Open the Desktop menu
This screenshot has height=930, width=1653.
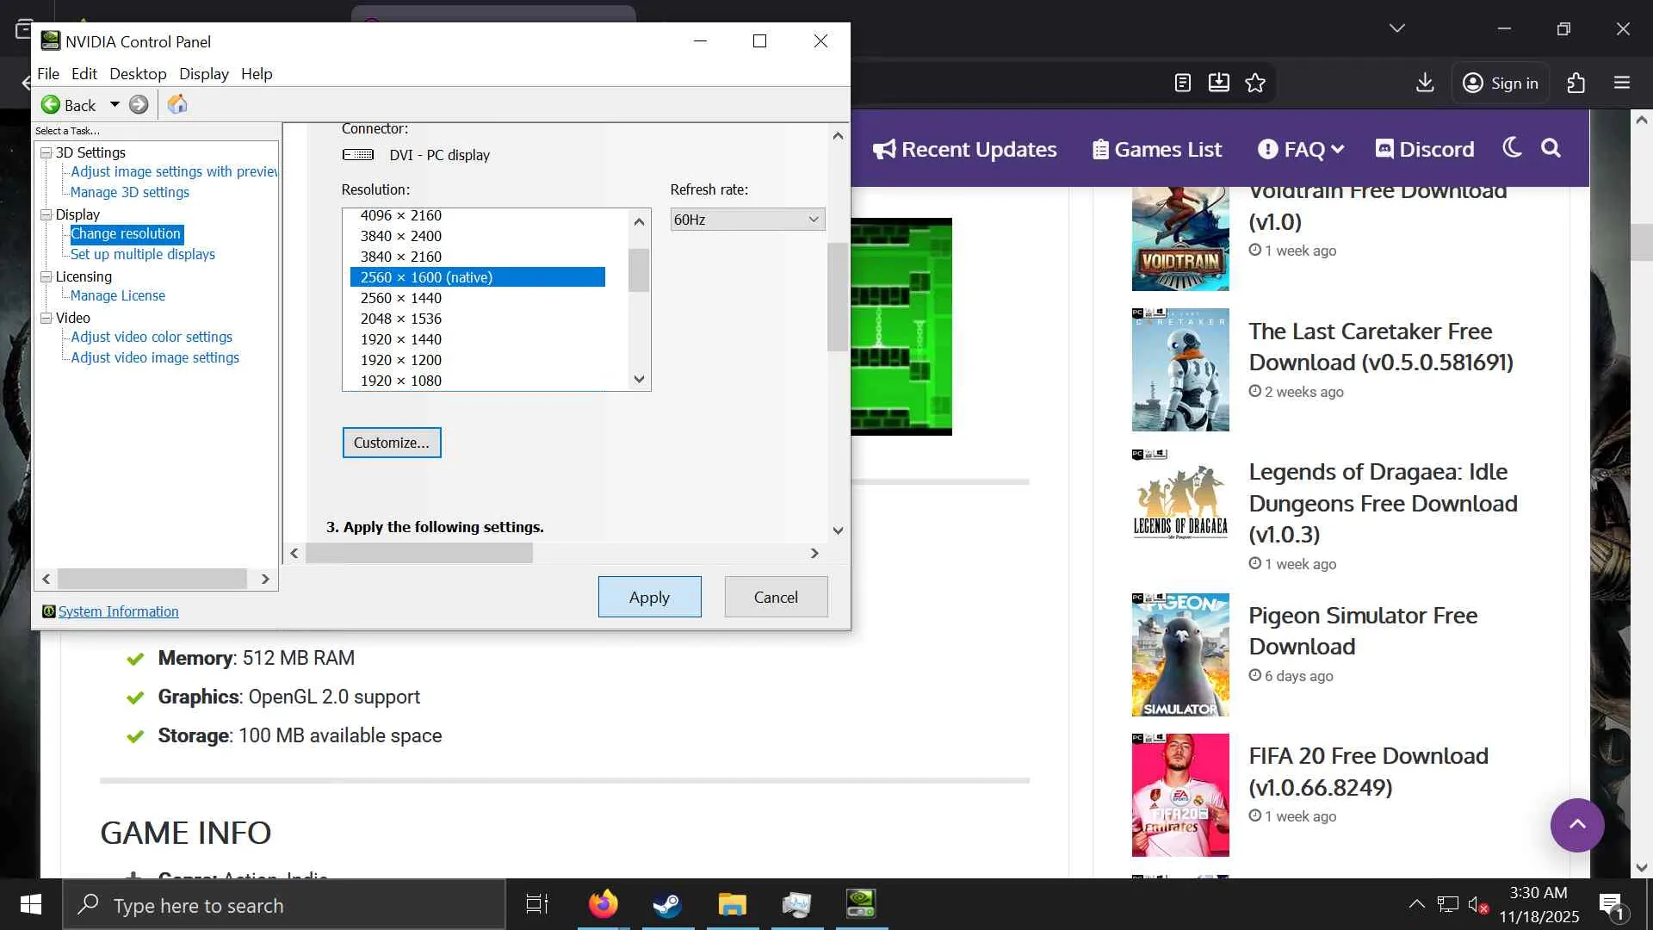pos(138,74)
